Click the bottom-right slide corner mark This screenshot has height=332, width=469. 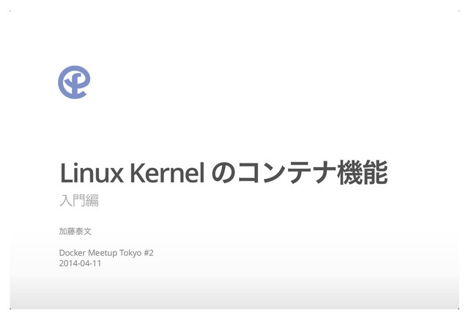(459, 309)
